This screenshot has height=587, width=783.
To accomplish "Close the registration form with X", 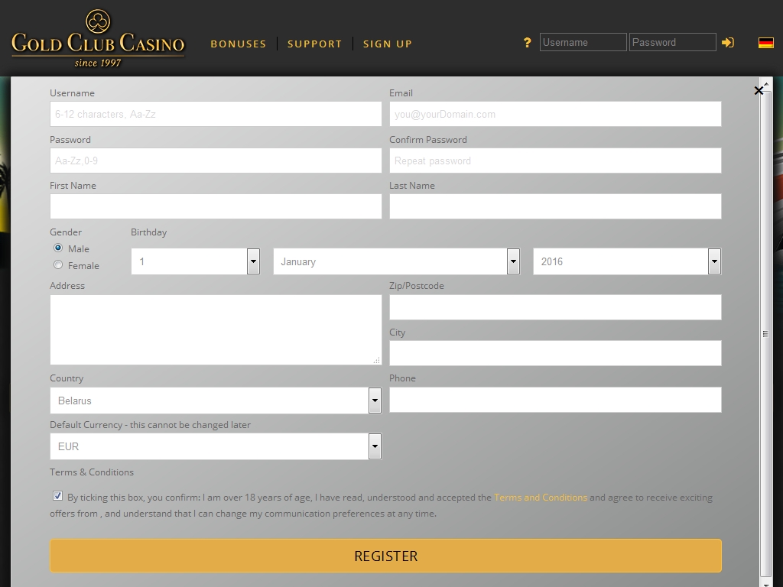I will 759,91.
